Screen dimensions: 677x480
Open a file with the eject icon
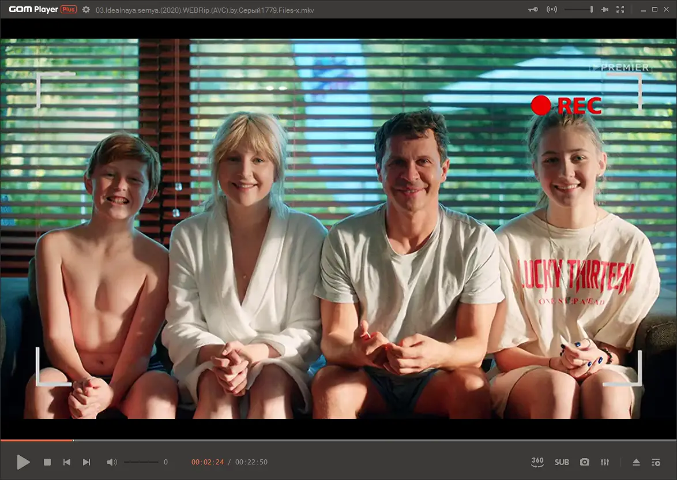coord(636,462)
